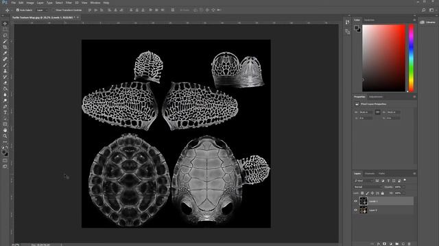
Task: Select the Clone Stamp tool
Action: (x=5, y=71)
